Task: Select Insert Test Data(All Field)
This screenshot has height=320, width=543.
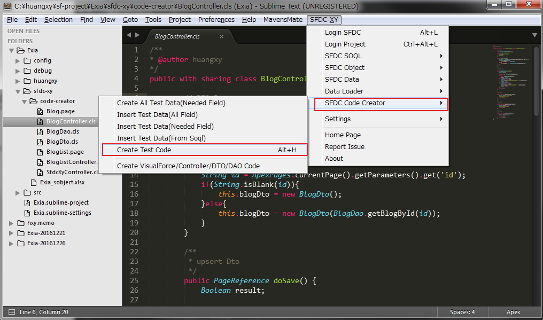Action: pyautogui.click(x=204, y=115)
